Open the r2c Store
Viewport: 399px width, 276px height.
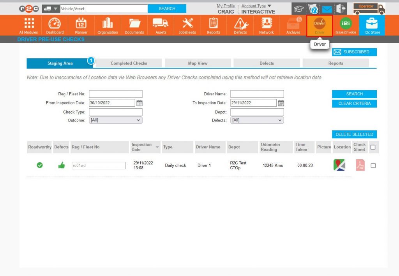click(372, 25)
